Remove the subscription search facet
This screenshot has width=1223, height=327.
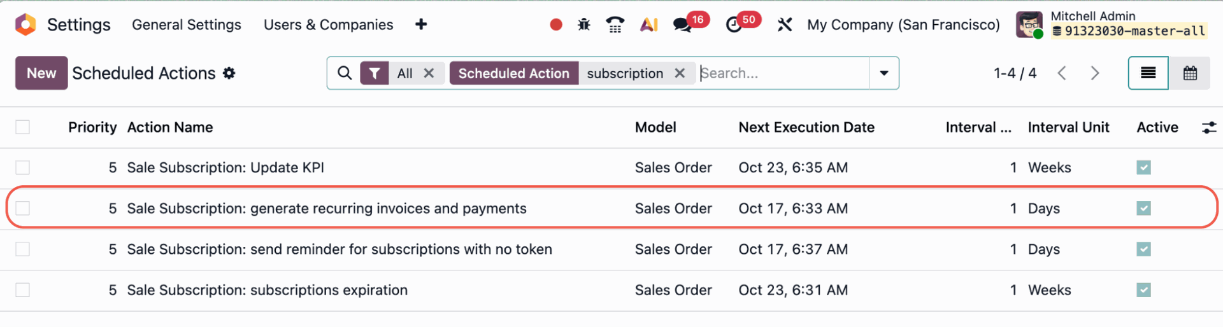pyautogui.click(x=680, y=73)
